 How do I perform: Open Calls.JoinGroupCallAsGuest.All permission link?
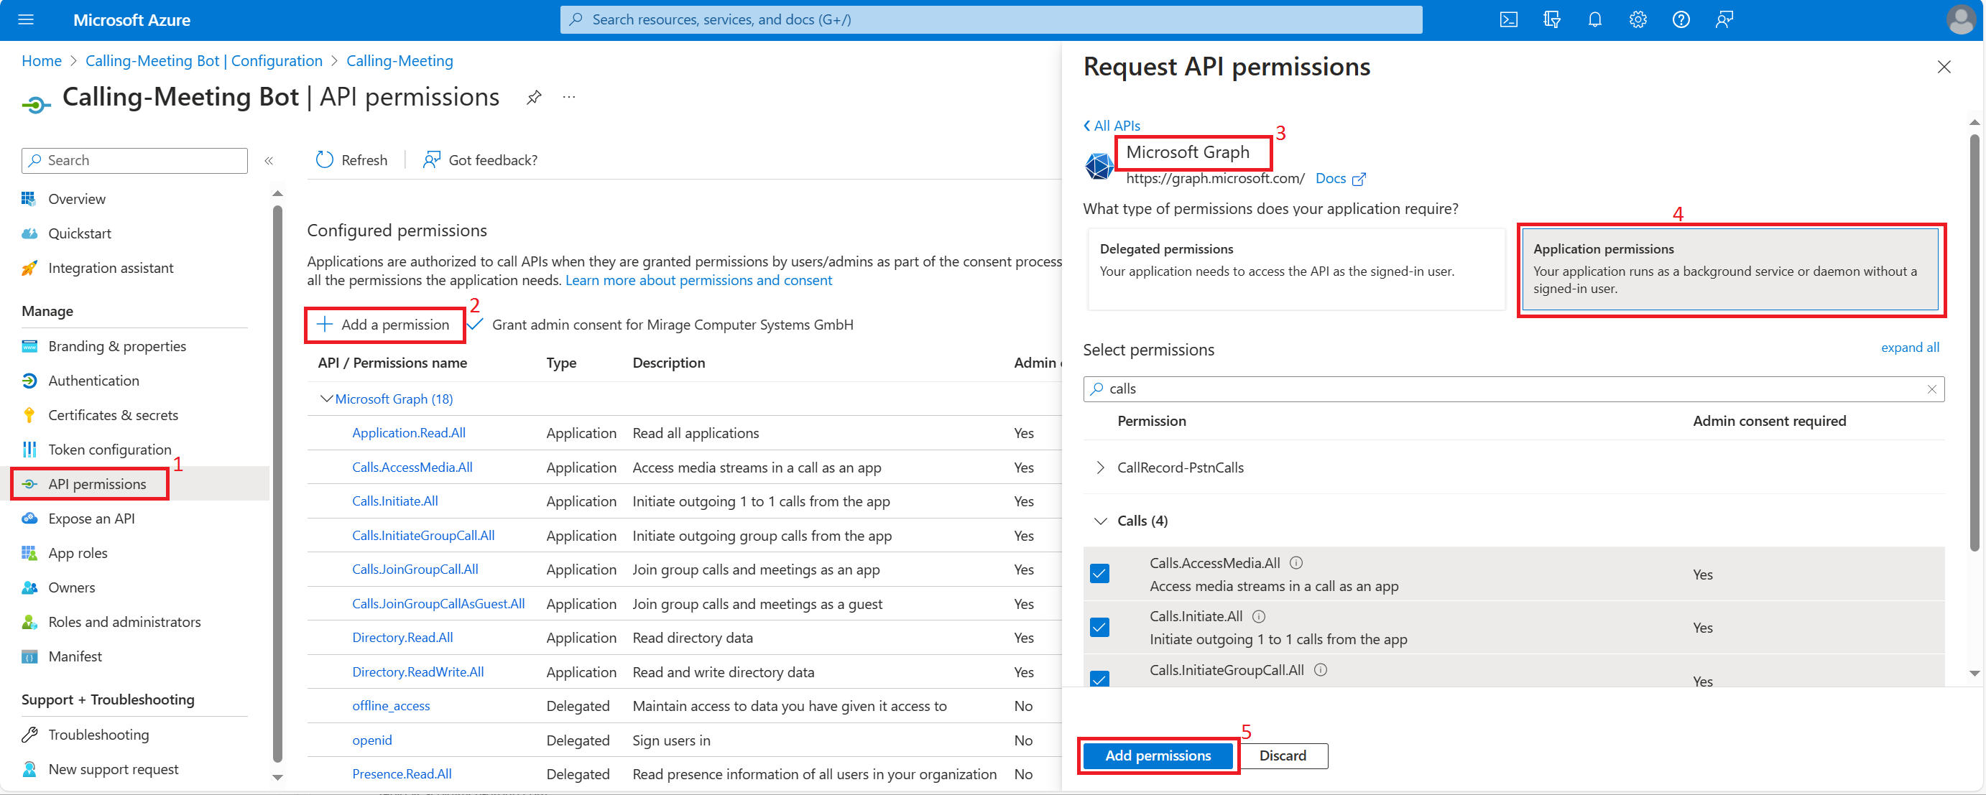tap(438, 604)
